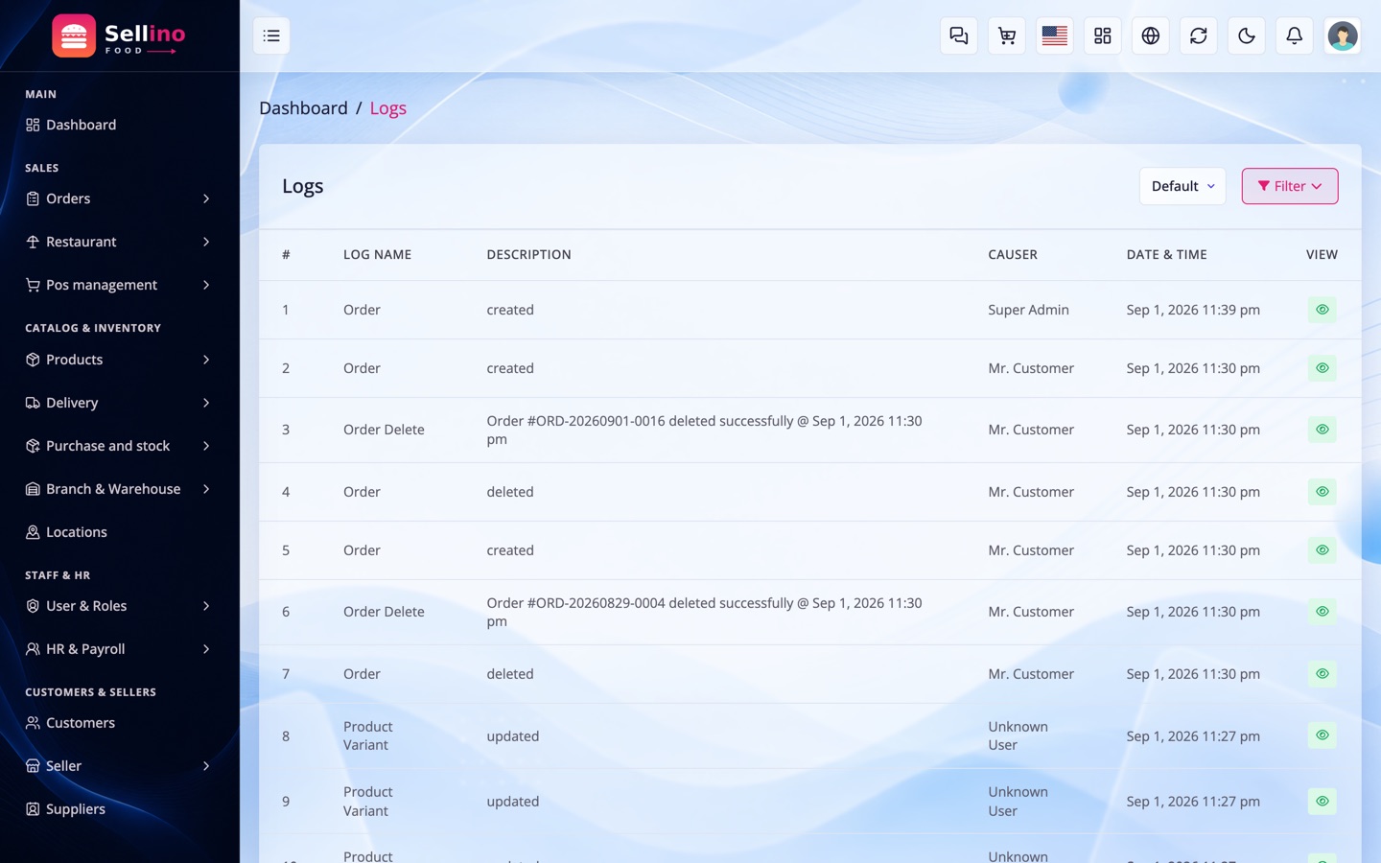
Task: Click the Dashboard sidebar icon
Action: click(x=33, y=125)
